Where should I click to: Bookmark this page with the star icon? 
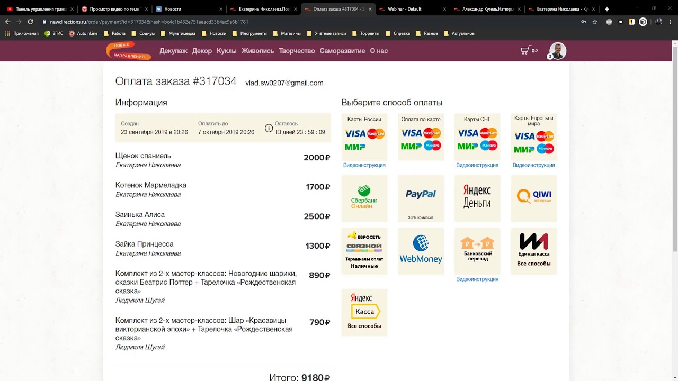point(595,22)
